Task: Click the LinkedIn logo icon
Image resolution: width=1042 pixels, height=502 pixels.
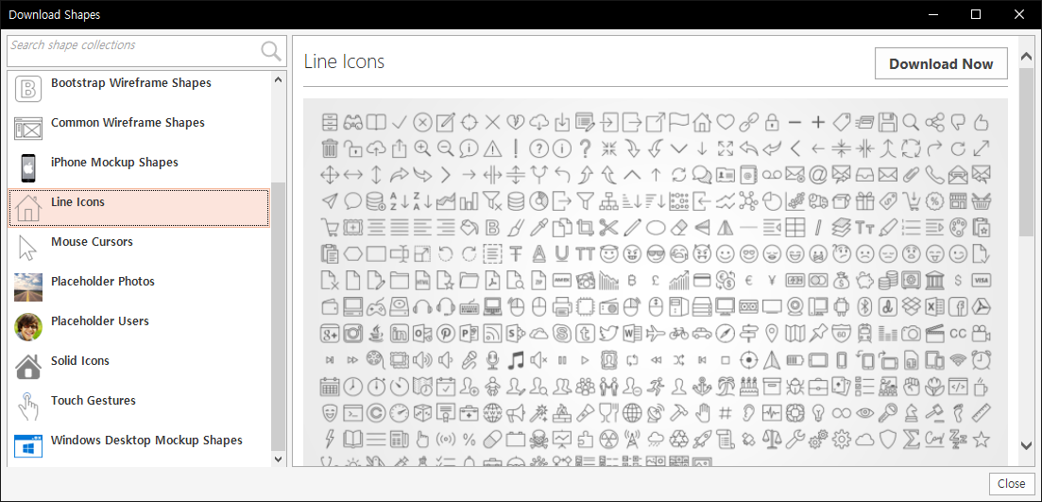Action: pos(400,334)
